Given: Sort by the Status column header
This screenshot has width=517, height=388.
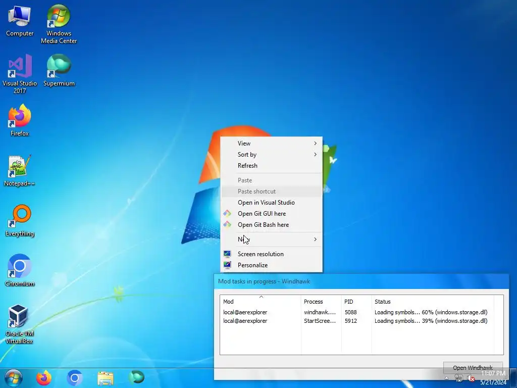Looking at the screenshot, I should click(433, 301).
